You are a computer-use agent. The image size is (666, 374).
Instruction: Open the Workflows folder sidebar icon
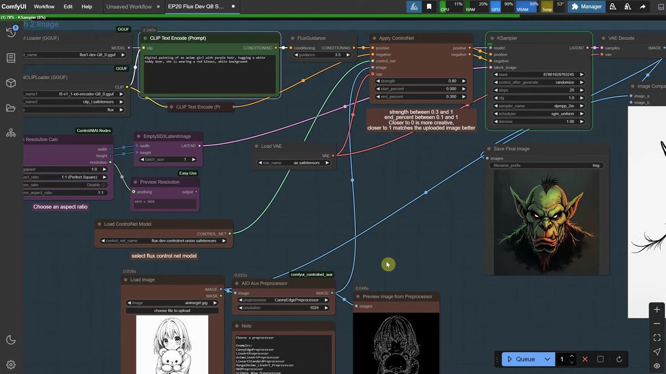pyautogui.click(x=11, y=107)
